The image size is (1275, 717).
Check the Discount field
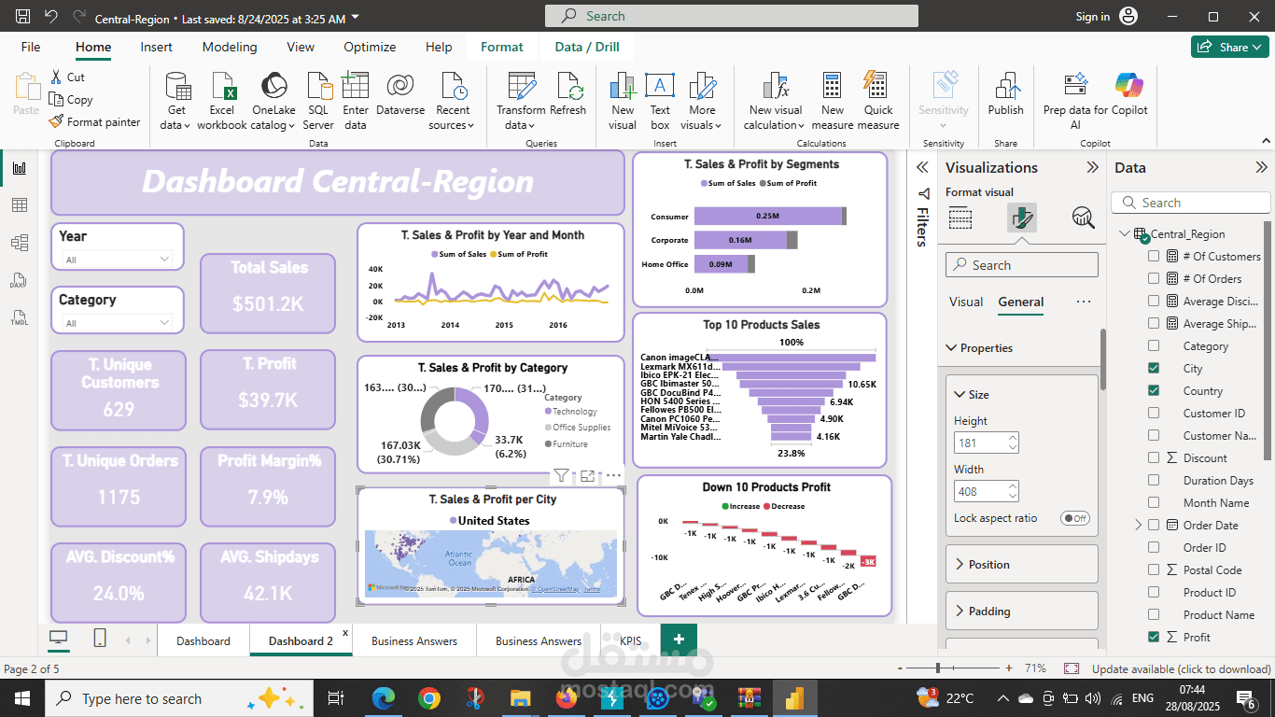pyautogui.click(x=1154, y=458)
